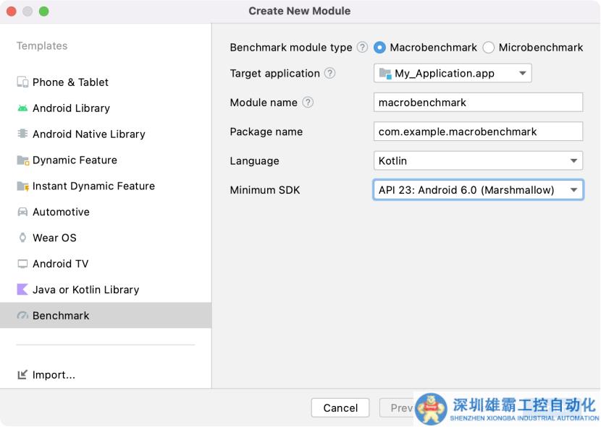Open help for Benchmark module type

click(362, 48)
